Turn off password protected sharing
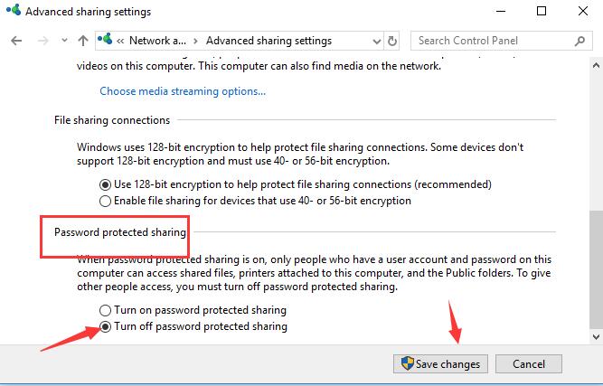This screenshot has width=603, height=386. point(105,326)
